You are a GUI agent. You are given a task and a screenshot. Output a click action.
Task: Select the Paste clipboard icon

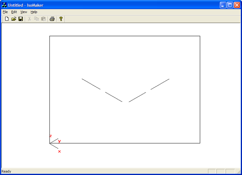(43, 19)
